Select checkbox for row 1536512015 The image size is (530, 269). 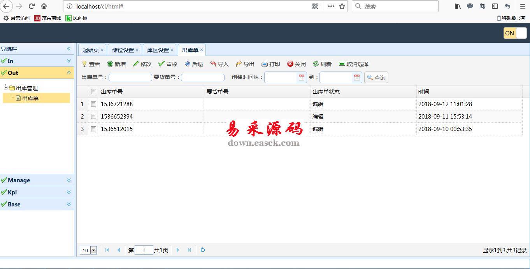[x=93, y=129]
